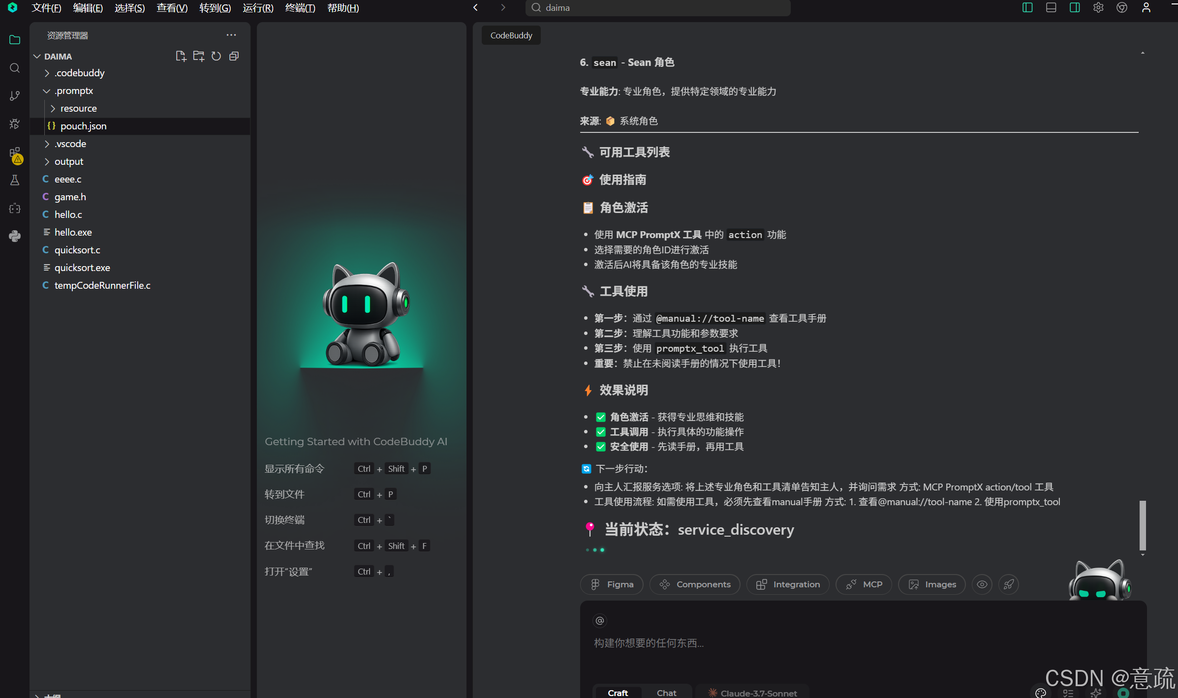
Task: Open the 运行(R) menu
Action: click(258, 7)
